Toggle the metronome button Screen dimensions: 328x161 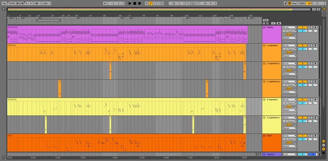click(37, 3)
